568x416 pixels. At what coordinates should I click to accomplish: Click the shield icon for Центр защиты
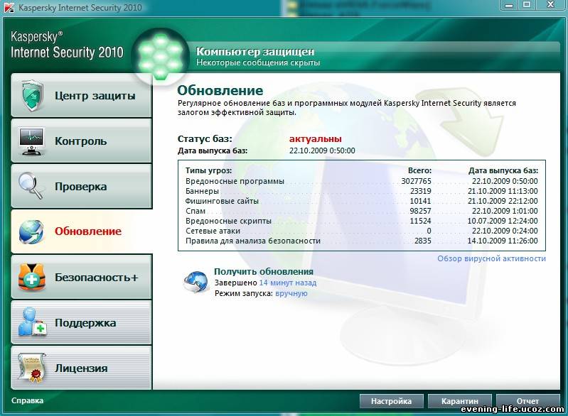click(32, 96)
